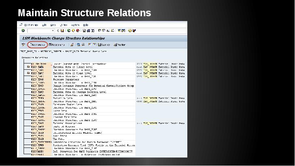Click the green Enter checkmark icon

click(x=23, y=31)
